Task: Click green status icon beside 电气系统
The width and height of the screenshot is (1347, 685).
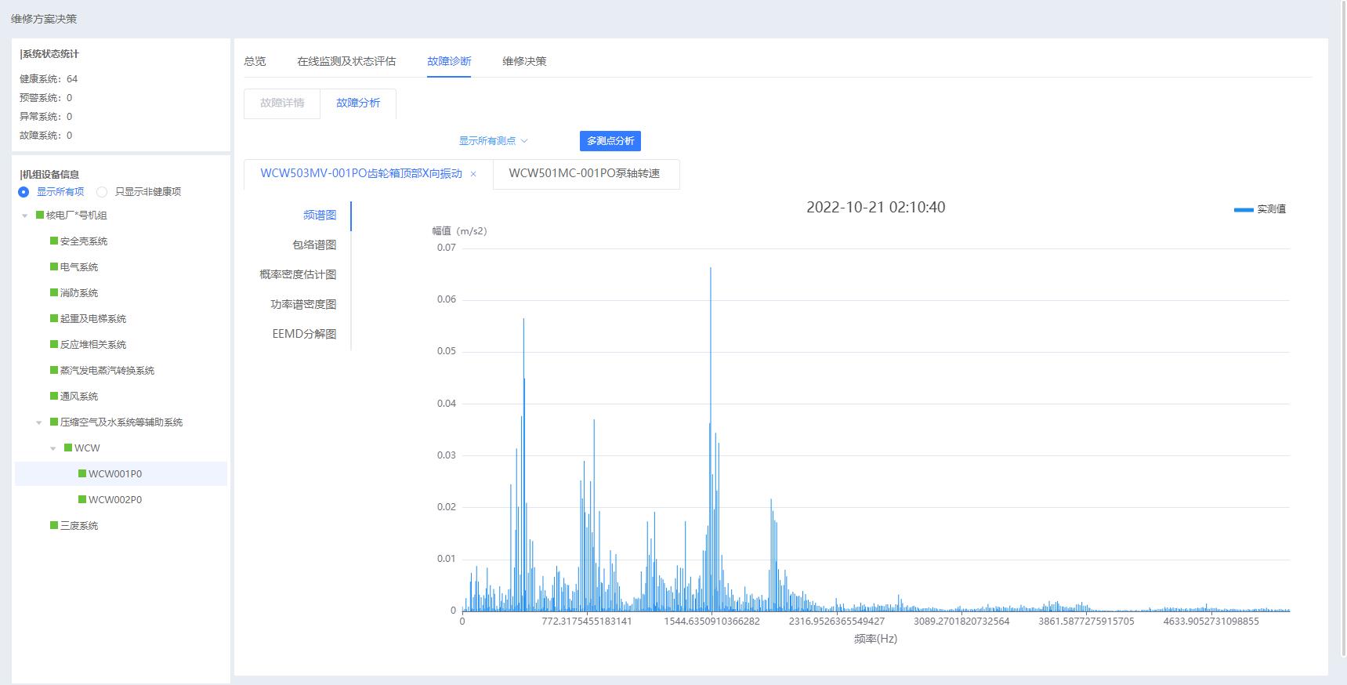Action: [54, 267]
